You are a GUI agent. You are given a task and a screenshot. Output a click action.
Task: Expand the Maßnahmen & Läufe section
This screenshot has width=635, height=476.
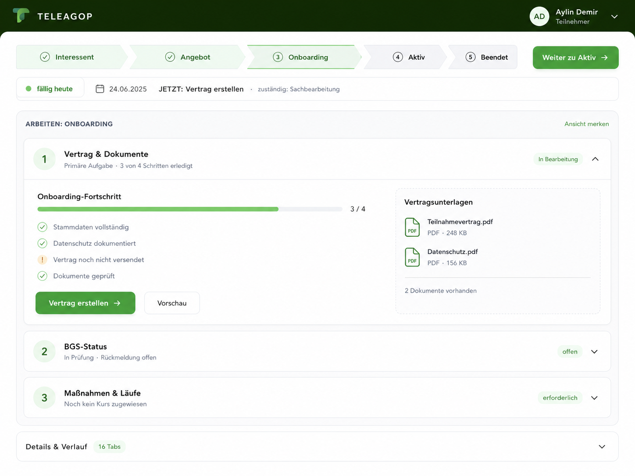594,398
